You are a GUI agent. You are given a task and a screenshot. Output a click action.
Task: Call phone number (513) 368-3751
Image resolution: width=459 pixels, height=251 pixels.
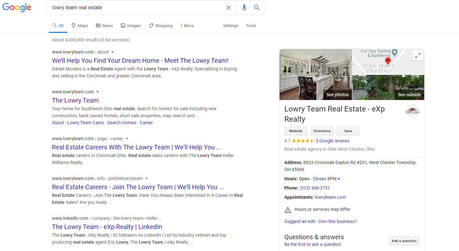pyautogui.click(x=315, y=188)
